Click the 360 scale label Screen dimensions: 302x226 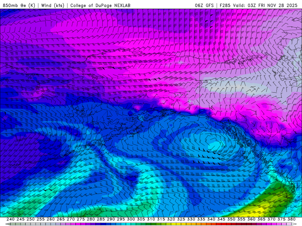[251, 219]
